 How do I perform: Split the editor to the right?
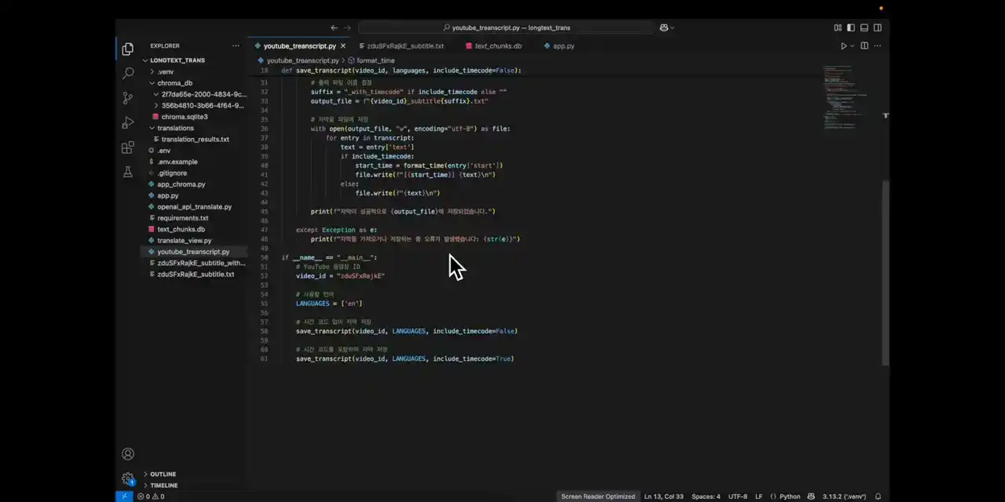point(864,46)
